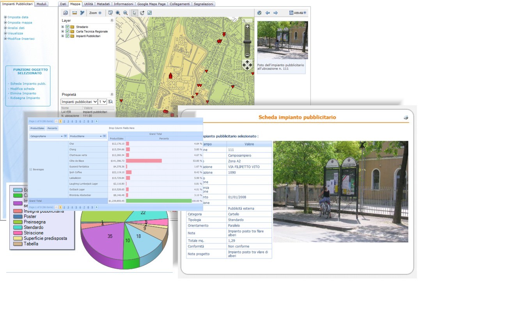Click the Modifica scheda link

[x=22, y=89]
